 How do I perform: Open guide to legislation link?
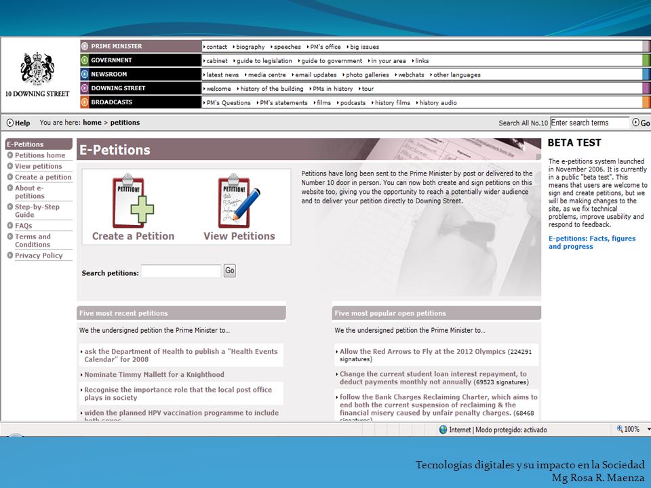coord(264,60)
